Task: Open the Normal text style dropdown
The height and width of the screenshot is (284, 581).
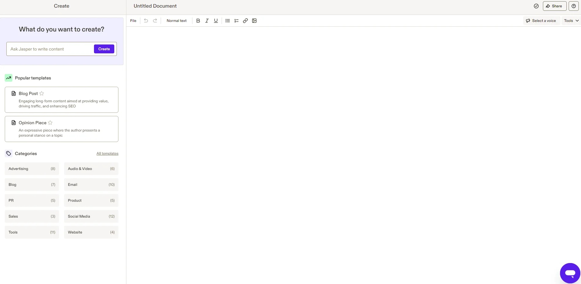Action: [177, 21]
